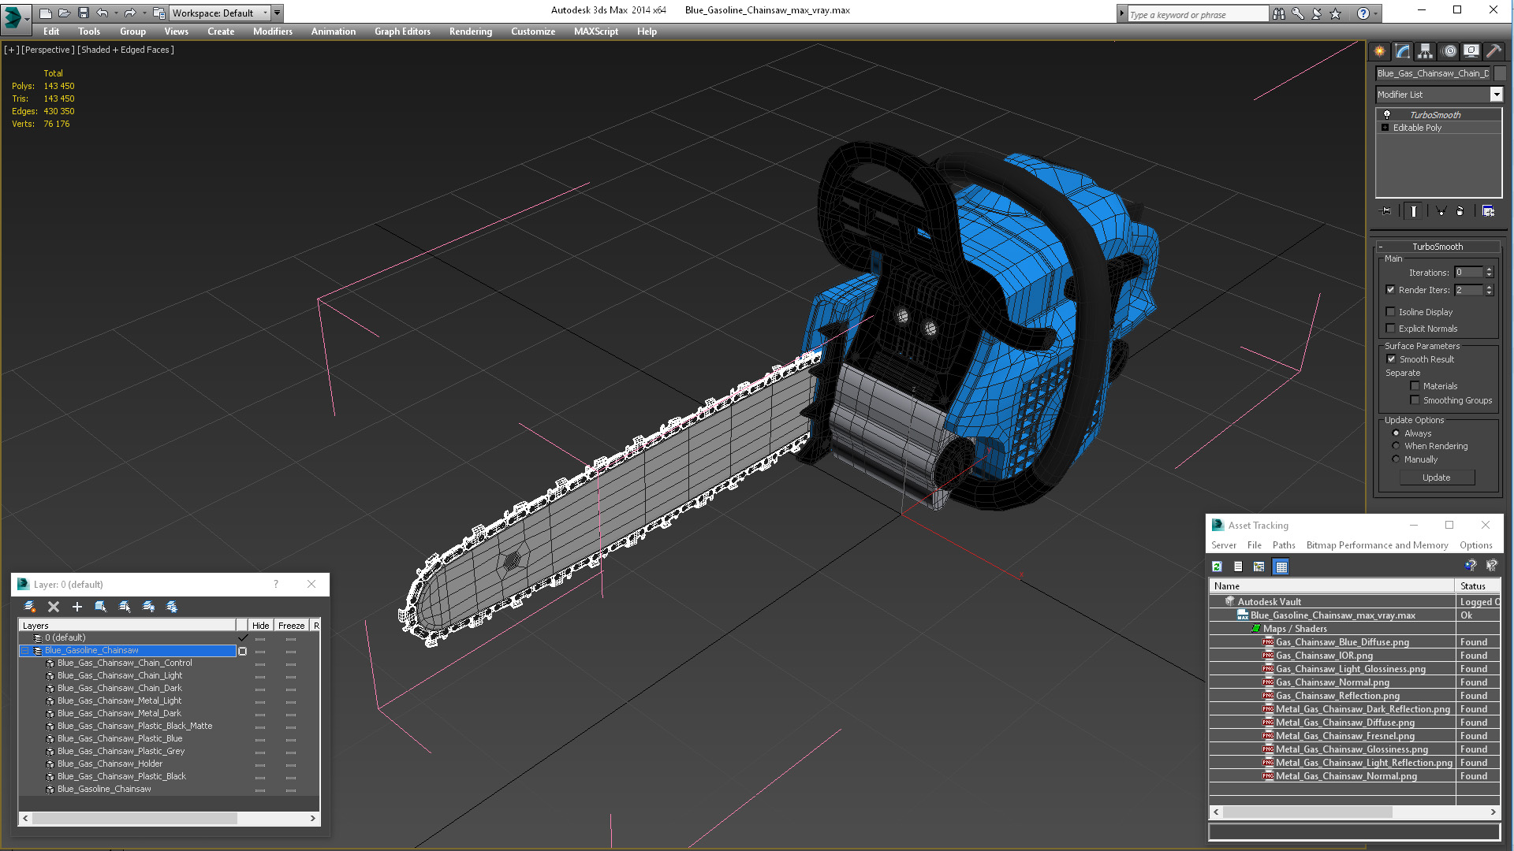Click the binoculars search icon
Screen dimensions: 1514x851
[1278, 13]
